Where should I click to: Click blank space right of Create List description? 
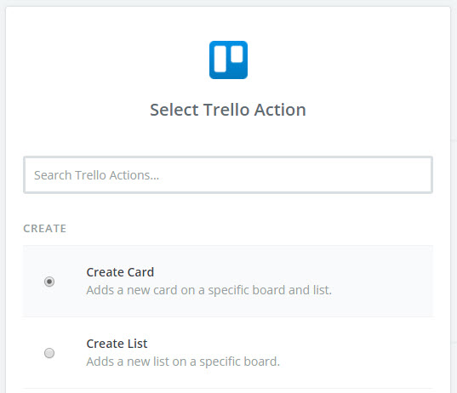[x=356, y=362]
